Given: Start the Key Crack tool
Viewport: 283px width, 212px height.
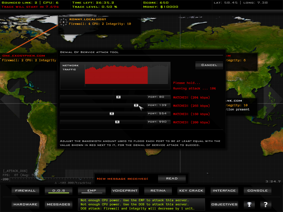Looking at the screenshot, I should tap(191, 191).
